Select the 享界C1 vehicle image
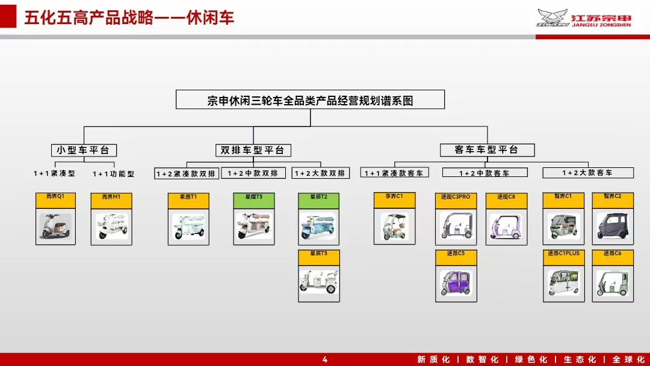650x366 pixels. [x=394, y=226]
